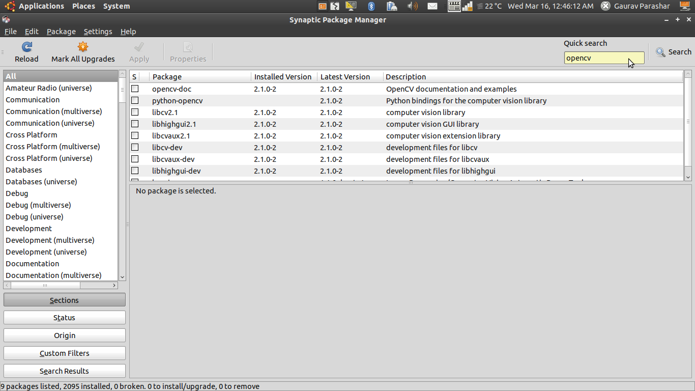The width and height of the screenshot is (695, 391).
Task: Open the Package menu
Action: tap(61, 32)
